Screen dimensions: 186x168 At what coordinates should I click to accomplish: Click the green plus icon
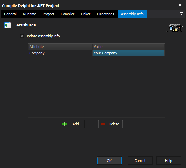(x=65, y=124)
